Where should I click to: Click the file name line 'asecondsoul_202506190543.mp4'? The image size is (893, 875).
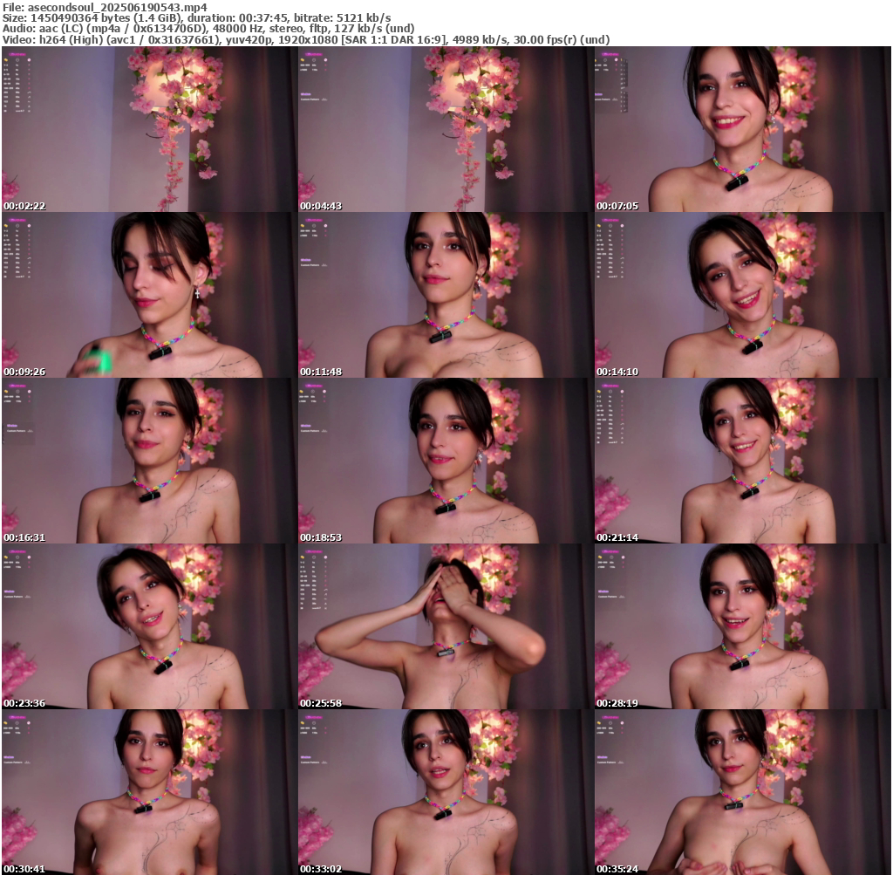click(105, 7)
